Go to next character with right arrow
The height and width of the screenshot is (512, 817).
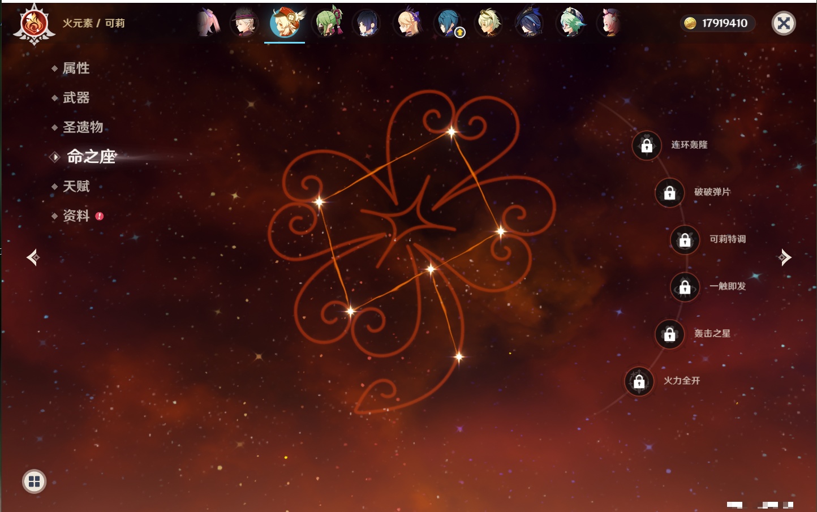(785, 257)
